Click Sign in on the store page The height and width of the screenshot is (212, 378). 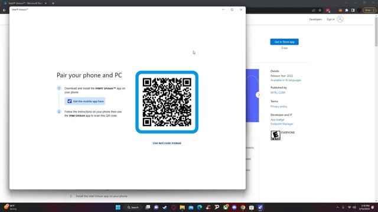[331, 19]
